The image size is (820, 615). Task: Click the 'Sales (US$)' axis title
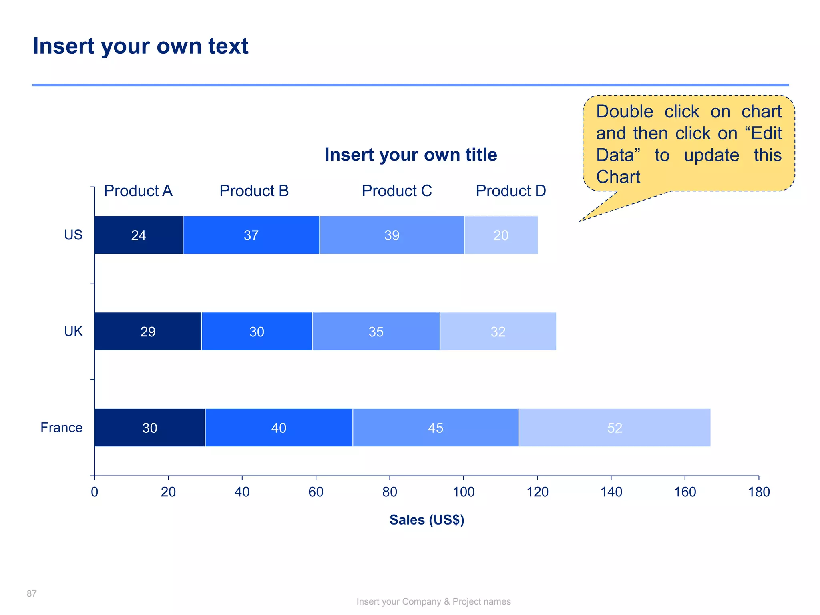coord(427,520)
